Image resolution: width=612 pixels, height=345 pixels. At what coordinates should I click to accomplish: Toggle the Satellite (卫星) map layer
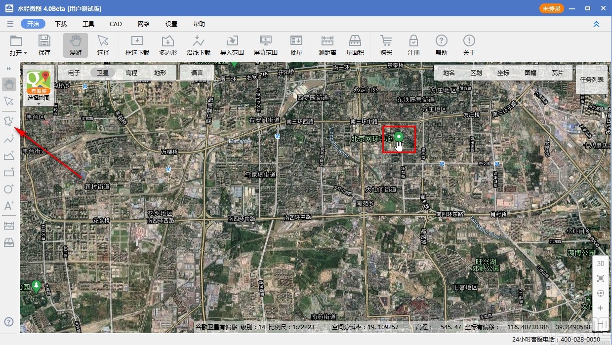click(x=102, y=73)
